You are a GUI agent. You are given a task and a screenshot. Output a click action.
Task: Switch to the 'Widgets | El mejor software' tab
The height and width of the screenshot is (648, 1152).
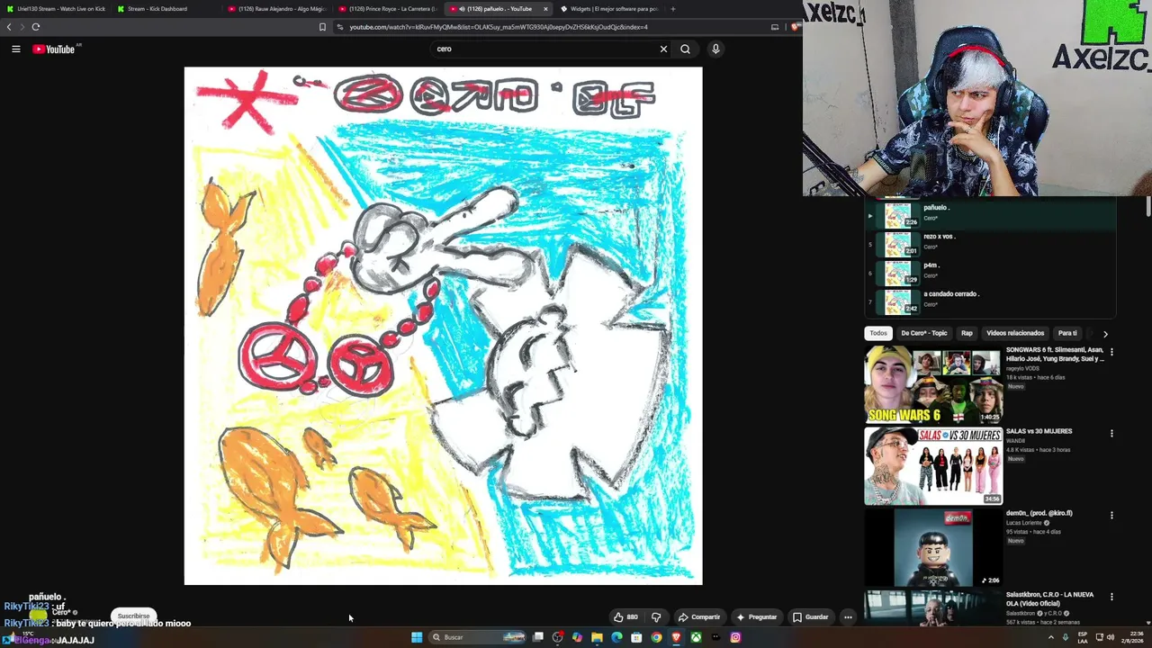pyautogui.click(x=609, y=9)
